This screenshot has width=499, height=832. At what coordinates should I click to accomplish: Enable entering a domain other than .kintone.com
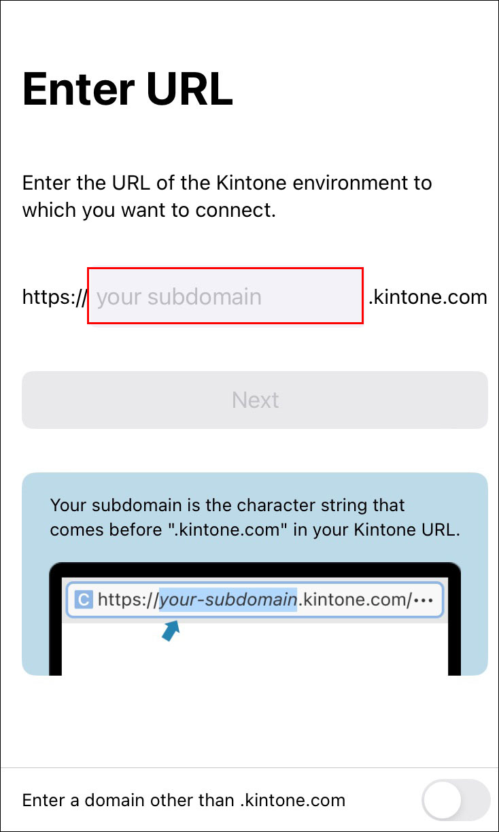[x=454, y=800]
